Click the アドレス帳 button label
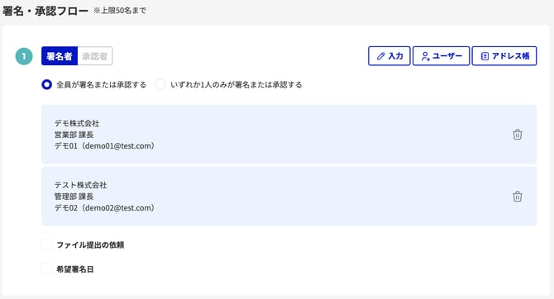The height and width of the screenshot is (299, 554). tap(510, 56)
